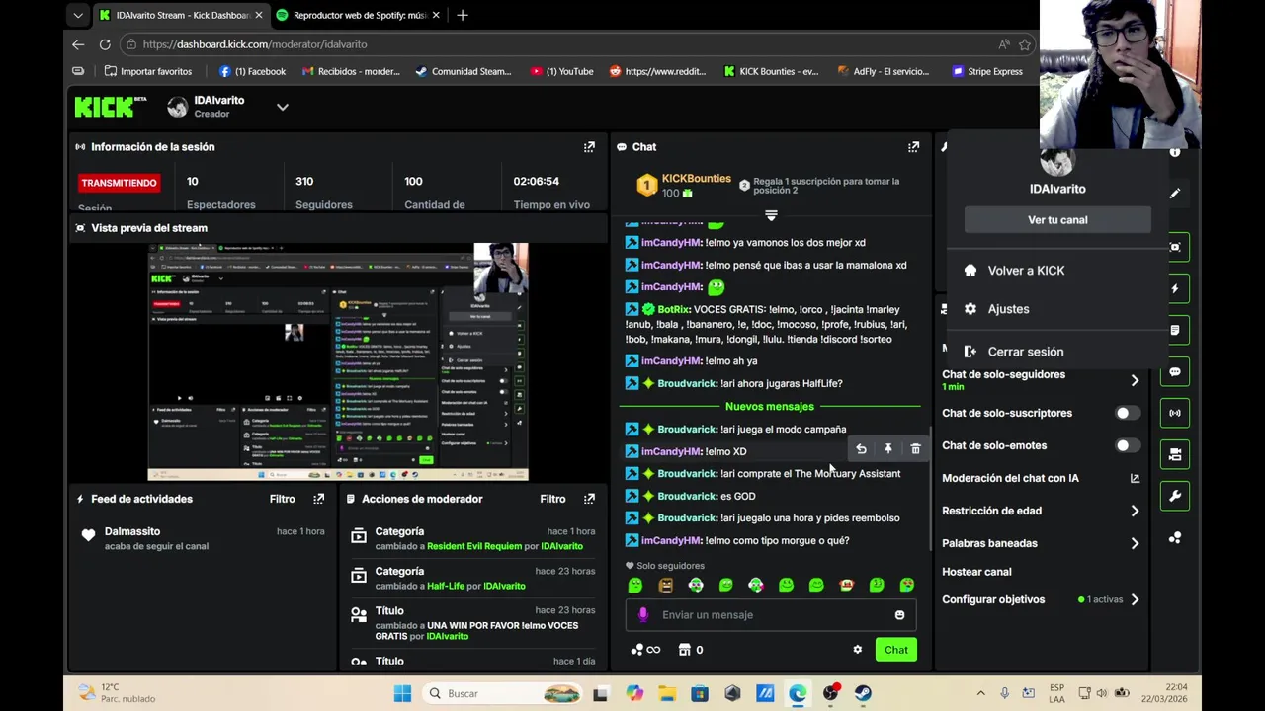Expand Restricción de edad settings
Image resolution: width=1265 pixels, height=711 pixels.
[1135, 511]
